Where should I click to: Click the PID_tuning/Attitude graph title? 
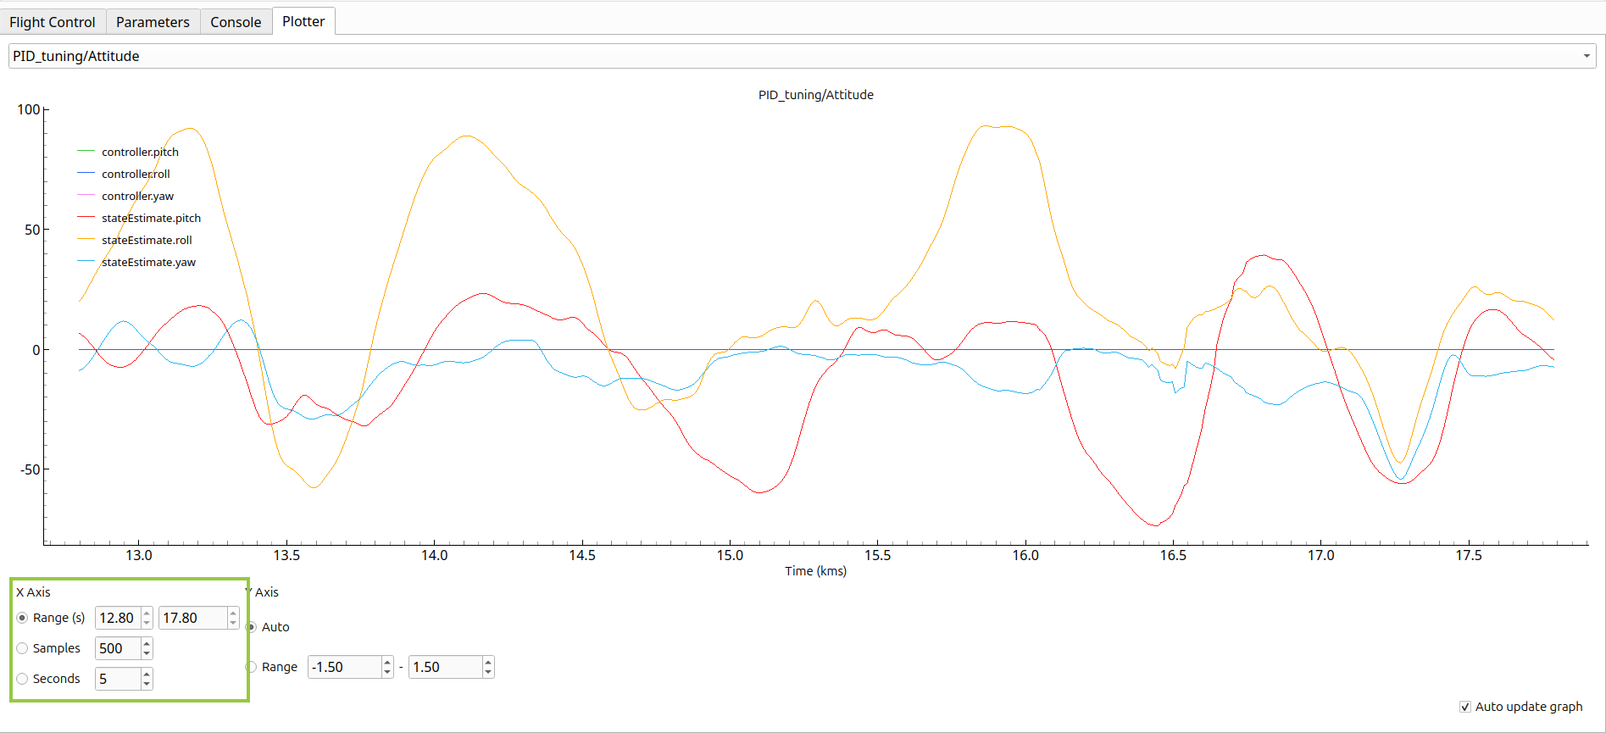815,95
